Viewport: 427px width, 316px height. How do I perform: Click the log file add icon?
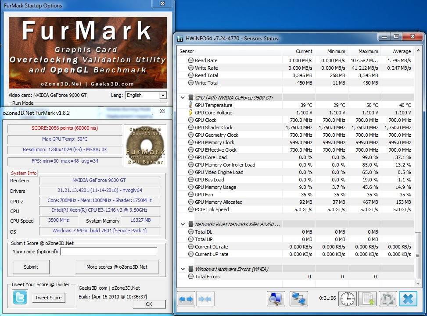coord(367,299)
